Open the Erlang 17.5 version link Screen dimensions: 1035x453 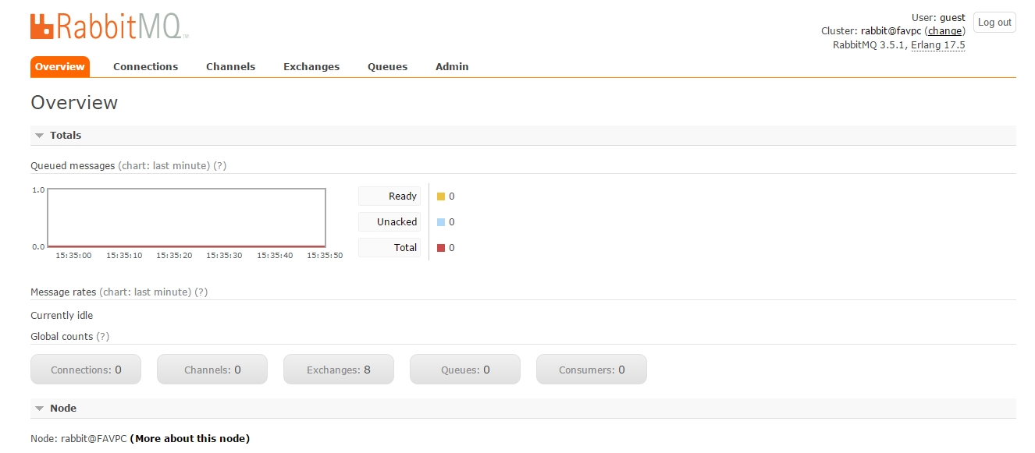point(938,45)
